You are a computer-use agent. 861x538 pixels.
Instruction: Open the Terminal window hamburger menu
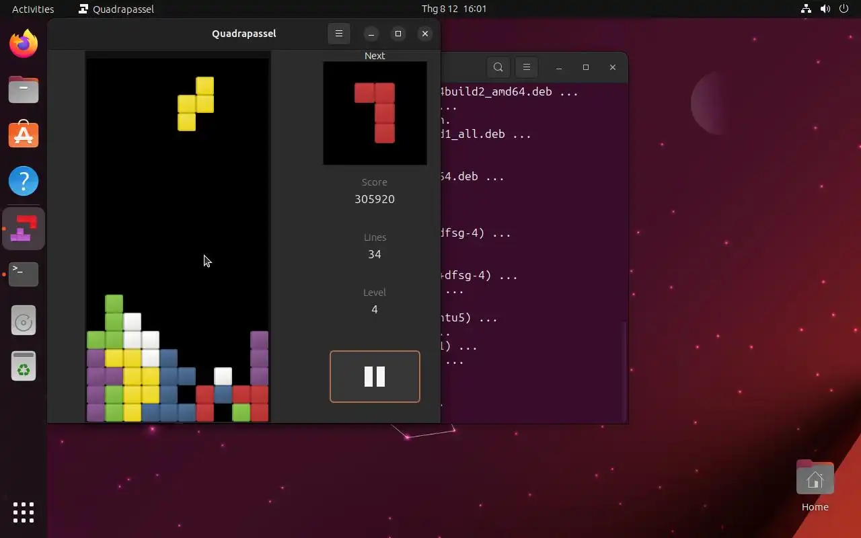click(527, 67)
